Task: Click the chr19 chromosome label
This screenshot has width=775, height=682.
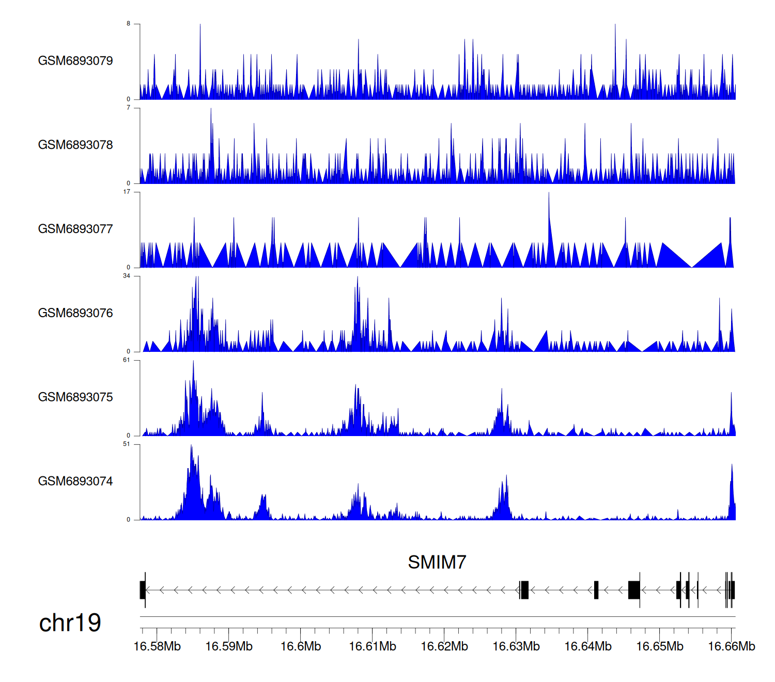Action: pyautogui.click(x=70, y=623)
